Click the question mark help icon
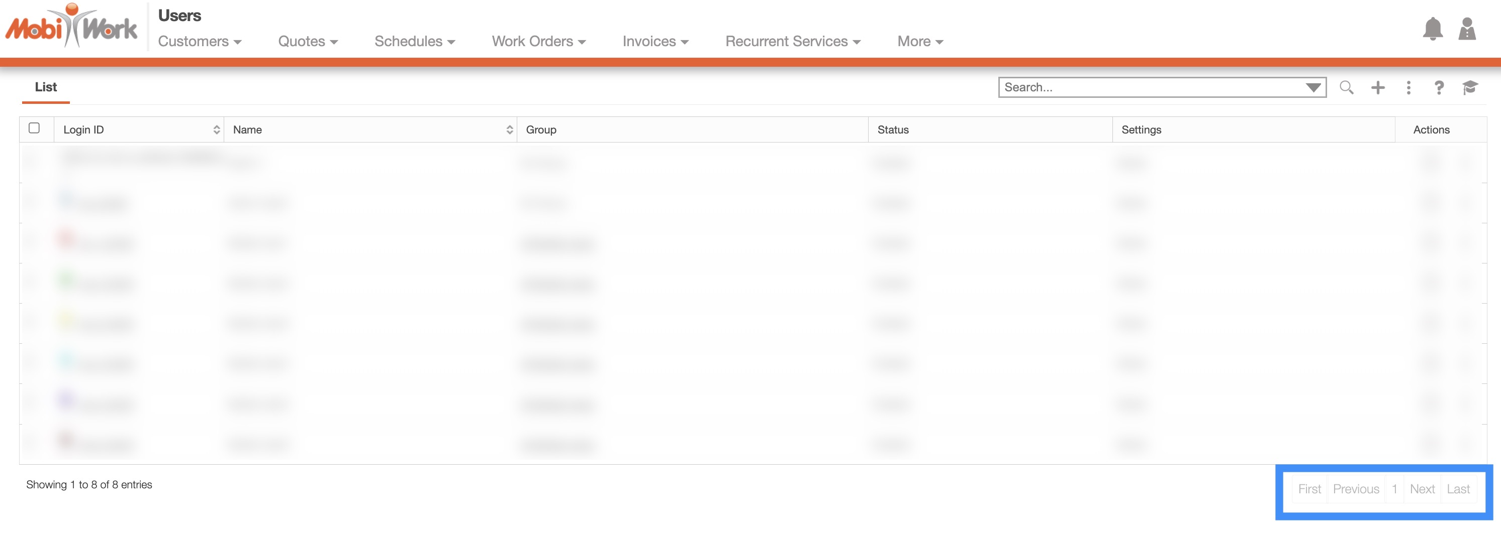The height and width of the screenshot is (542, 1501). click(1439, 87)
